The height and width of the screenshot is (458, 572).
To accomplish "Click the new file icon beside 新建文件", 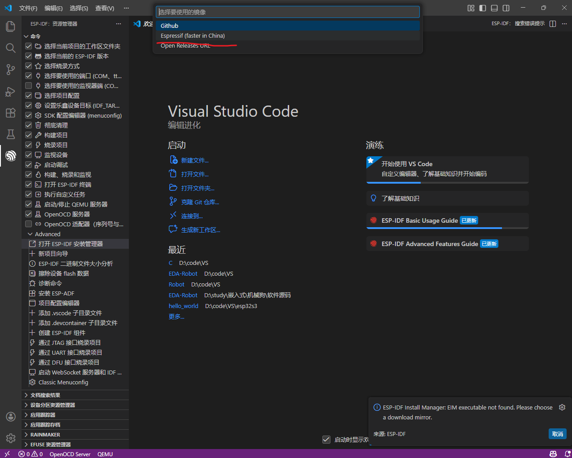I will pos(173,160).
